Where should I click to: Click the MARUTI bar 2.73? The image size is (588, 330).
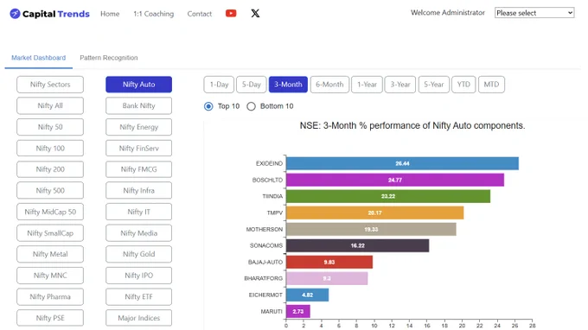pyautogui.click(x=298, y=311)
